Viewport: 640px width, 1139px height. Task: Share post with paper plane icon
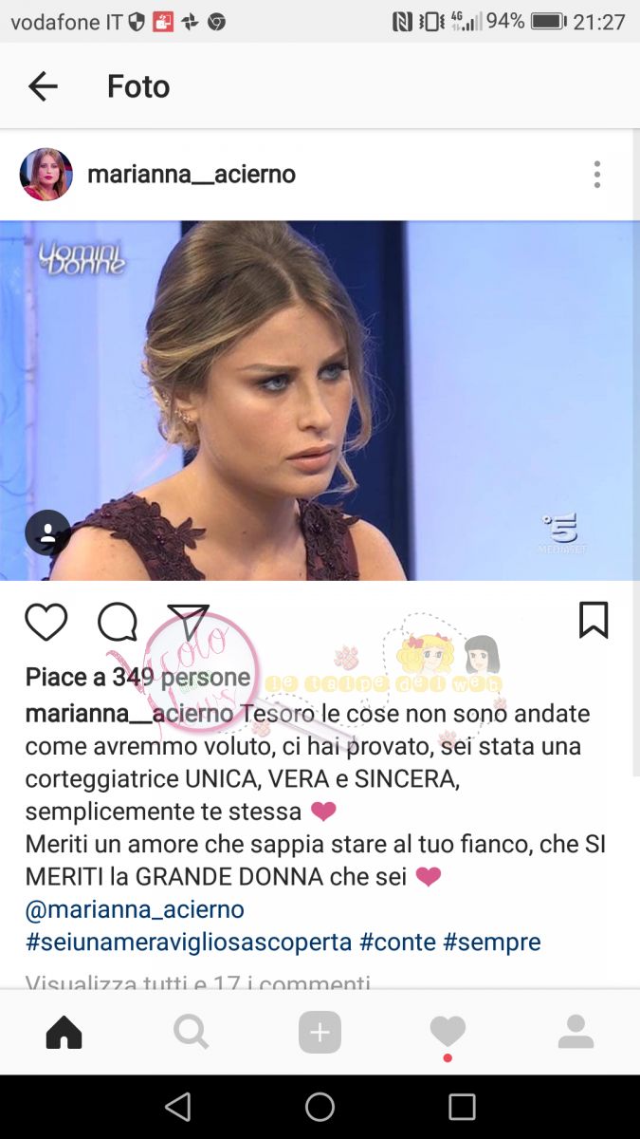(188, 621)
